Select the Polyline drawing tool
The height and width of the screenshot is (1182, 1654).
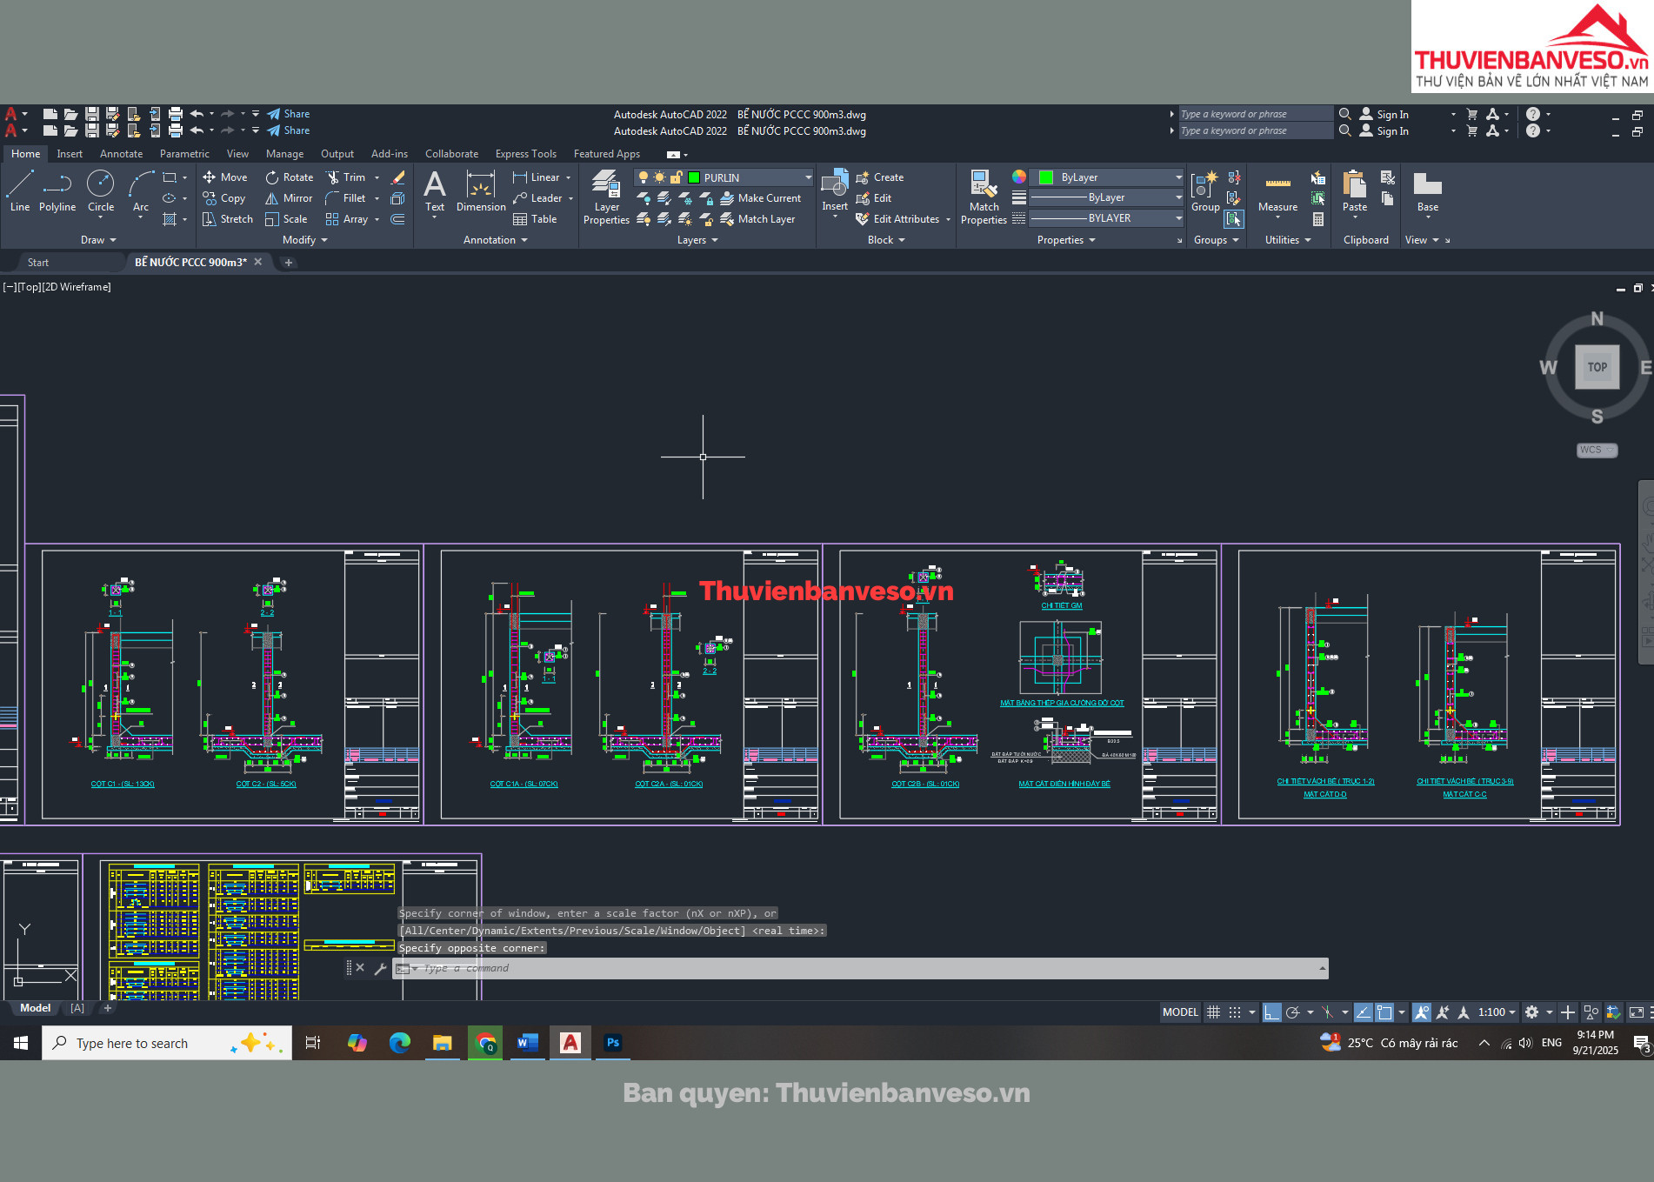[57, 190]
